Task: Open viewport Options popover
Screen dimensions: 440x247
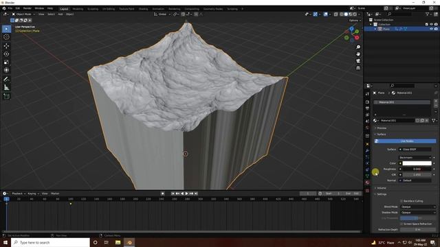Action: (355, 21)
